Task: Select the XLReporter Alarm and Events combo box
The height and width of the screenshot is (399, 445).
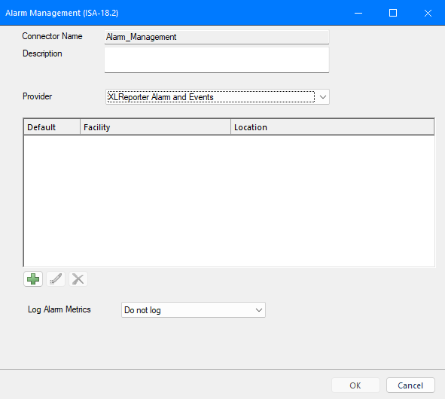Action: coord(218,97)
